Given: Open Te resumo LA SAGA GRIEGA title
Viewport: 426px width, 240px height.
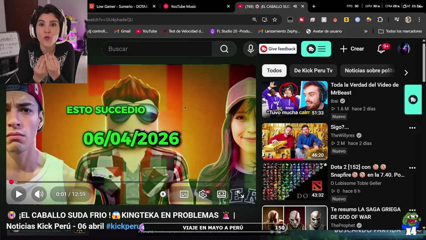Looking at the screenshot, I should pyautogui.click(x=365, y=213).
